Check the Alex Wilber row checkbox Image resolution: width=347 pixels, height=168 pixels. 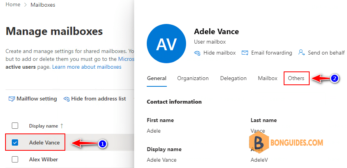pos(15,159)
